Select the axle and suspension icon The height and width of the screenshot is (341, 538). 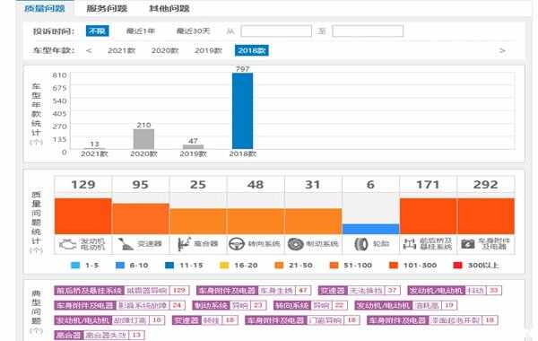pos(410,244)
